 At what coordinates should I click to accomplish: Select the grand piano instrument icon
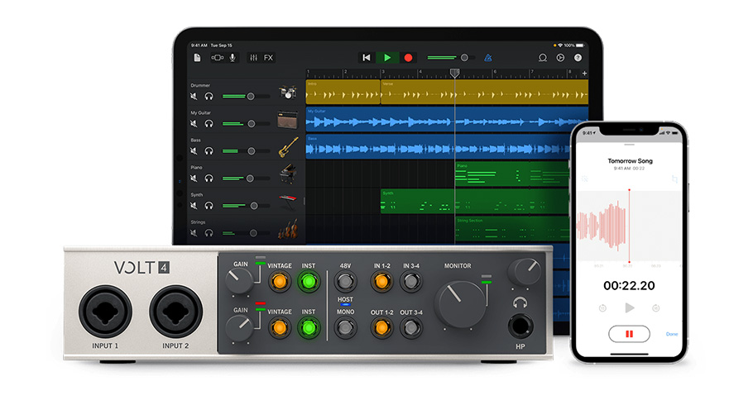[x=288, y=174]
